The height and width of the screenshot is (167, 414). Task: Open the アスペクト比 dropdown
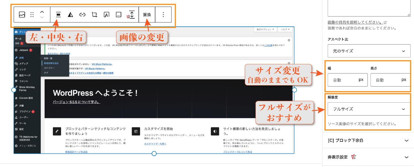tap(369, 51)
